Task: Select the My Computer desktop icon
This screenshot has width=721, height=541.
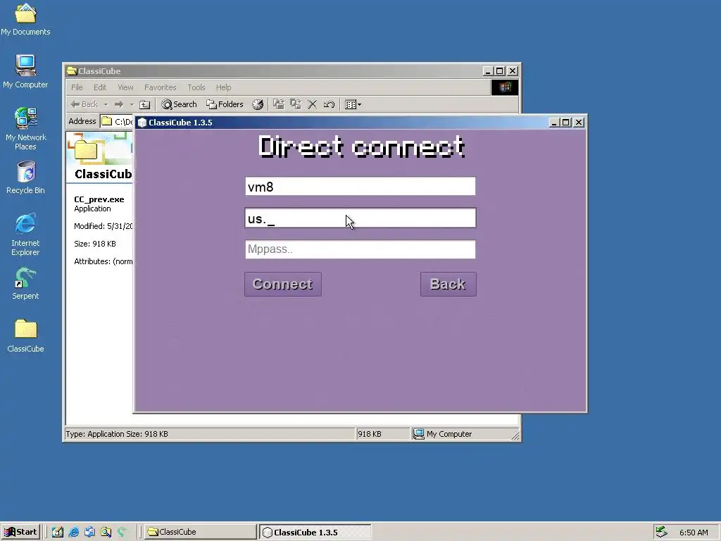Action: pyautogui.click(x=25, y=71)
